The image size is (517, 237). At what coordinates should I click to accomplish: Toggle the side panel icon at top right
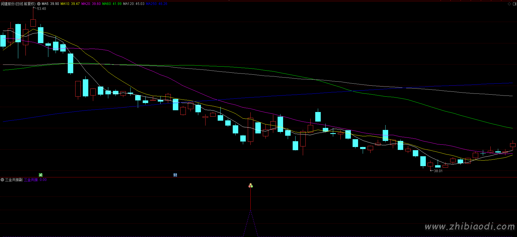tap(514, 4)
